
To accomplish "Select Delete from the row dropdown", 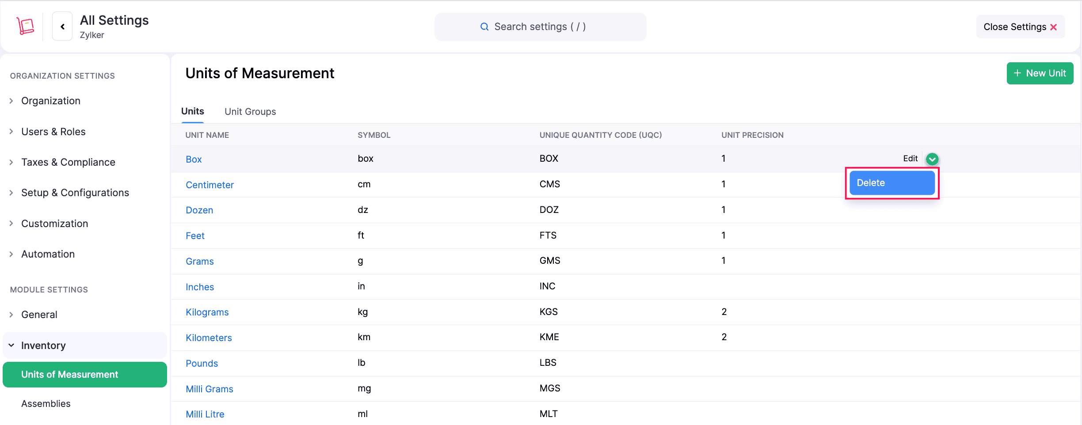I will pos(892,183).
